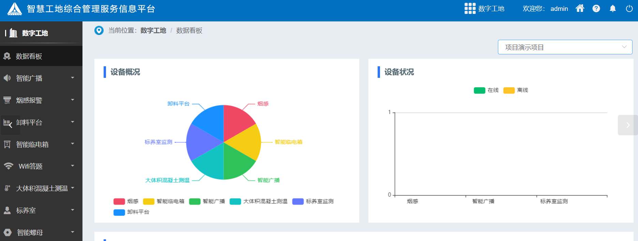Image resolution: width=638 pixels, height=241 pixels.
Task: Click the platform logo icon
Action: click(14, 9)
